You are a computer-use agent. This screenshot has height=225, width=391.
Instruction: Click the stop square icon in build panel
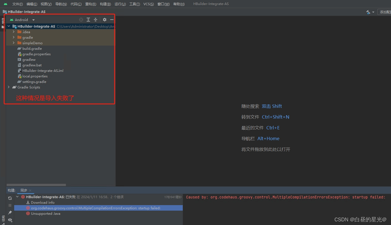[x=10, y=205]
